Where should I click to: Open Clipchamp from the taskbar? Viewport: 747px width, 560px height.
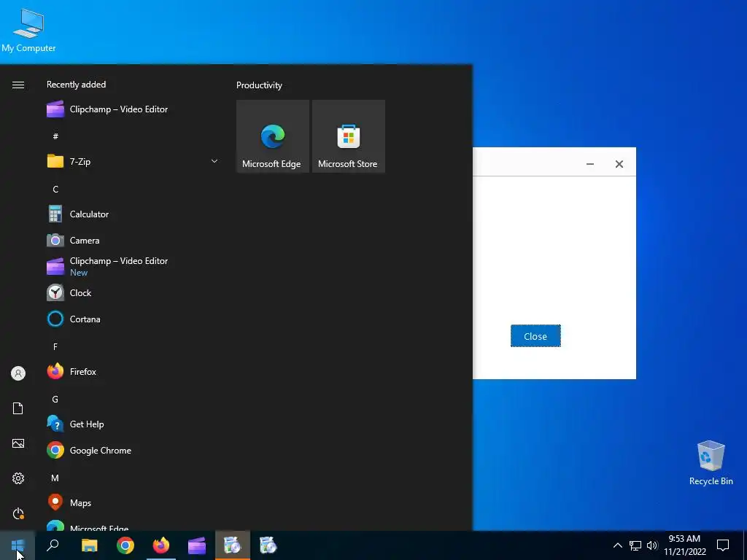coord(197,545)
